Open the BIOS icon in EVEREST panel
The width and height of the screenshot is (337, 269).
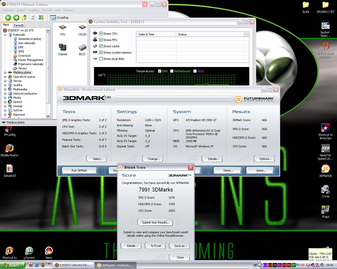click(x=82, y=50)
